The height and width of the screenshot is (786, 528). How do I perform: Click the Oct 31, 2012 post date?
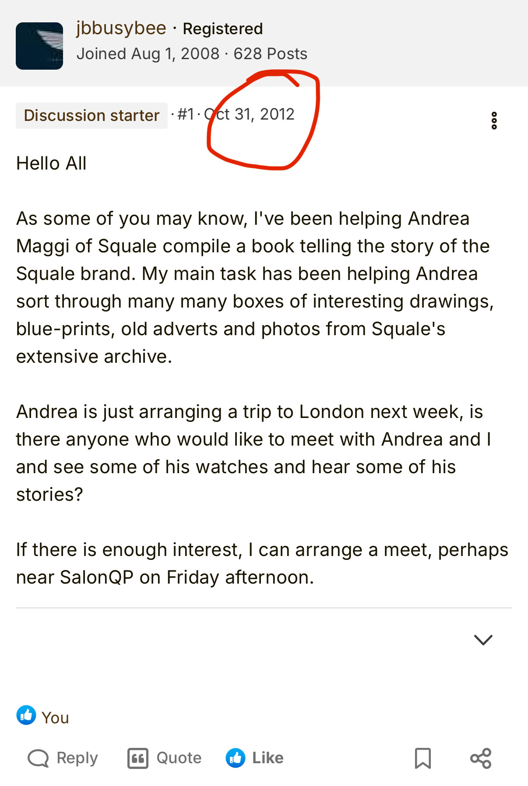(x=250, y=114)
